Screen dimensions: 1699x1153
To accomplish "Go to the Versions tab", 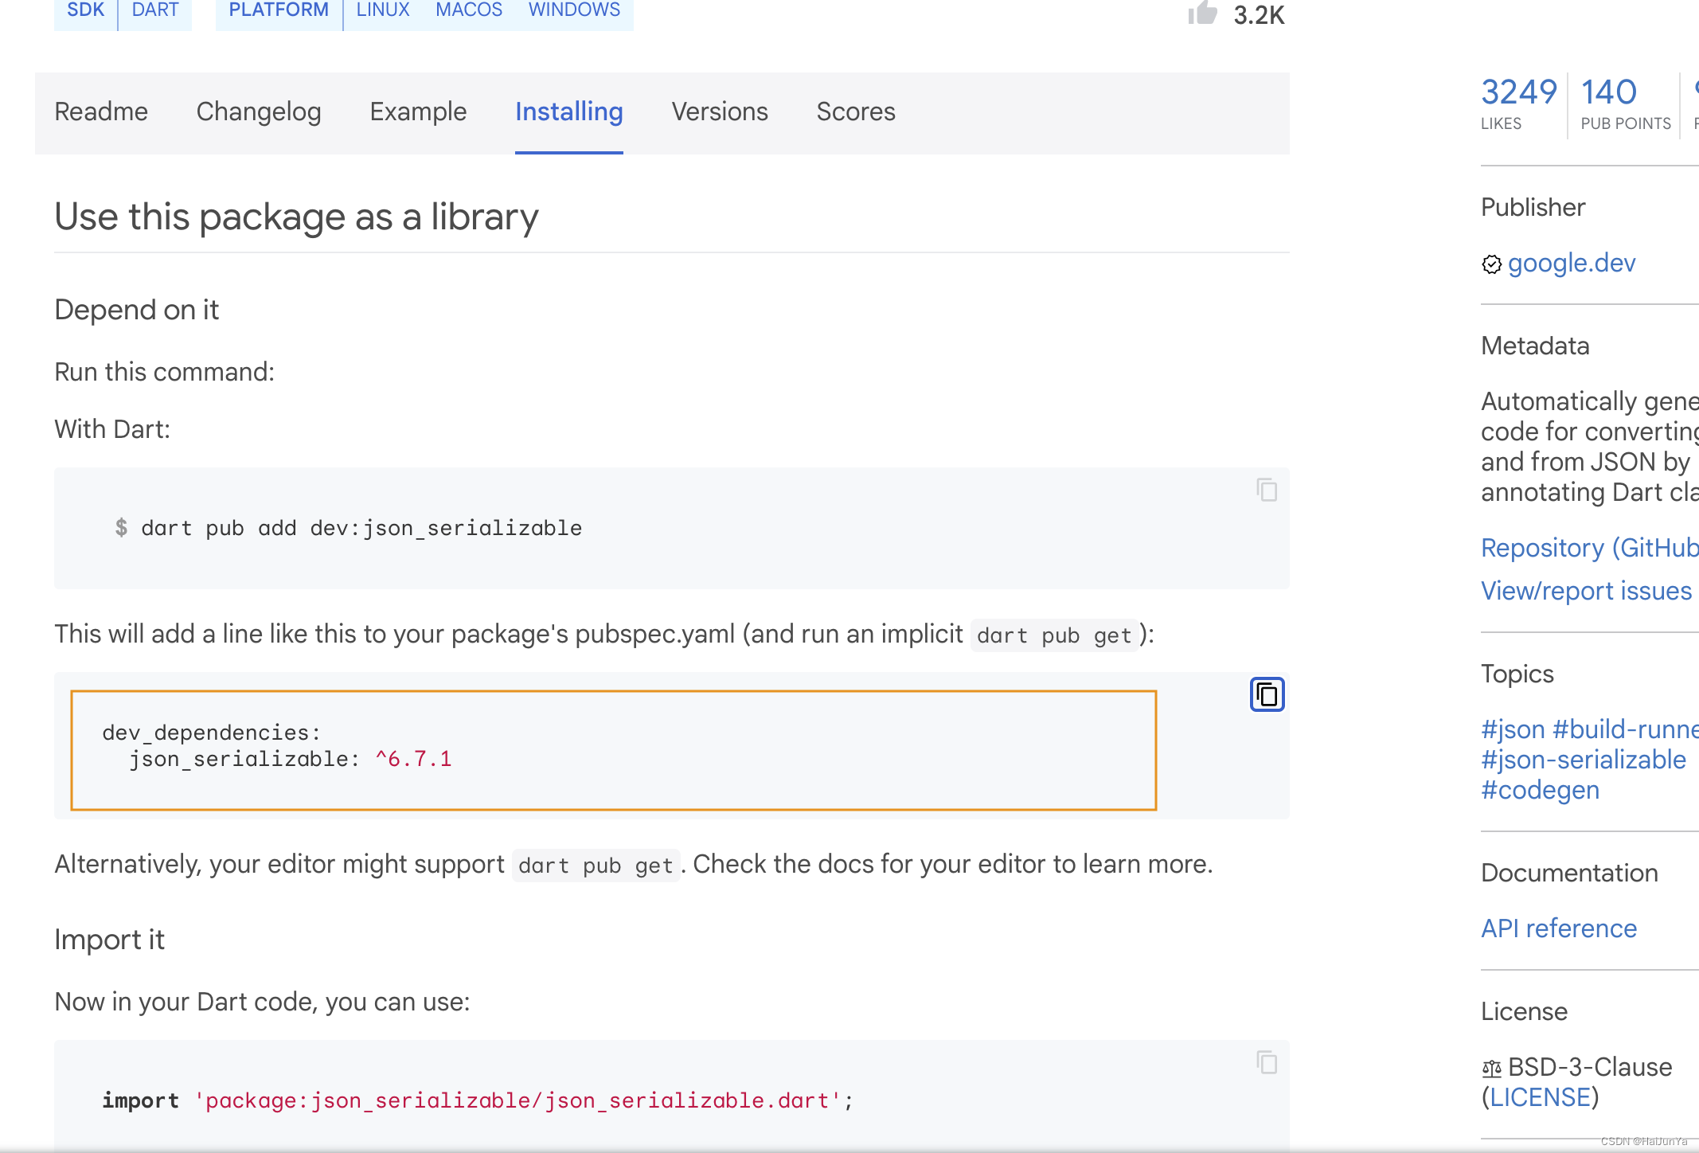I will [720, 112].
